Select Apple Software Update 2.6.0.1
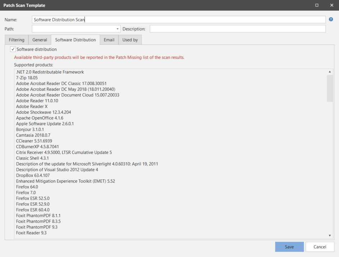Screen dimensions: 339x257 coord(45,123)
